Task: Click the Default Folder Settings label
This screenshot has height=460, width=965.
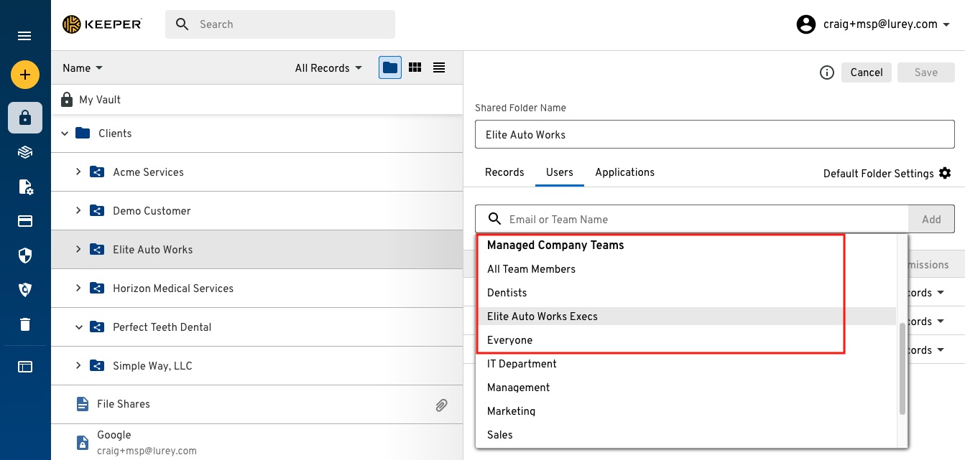Action: 879,174
